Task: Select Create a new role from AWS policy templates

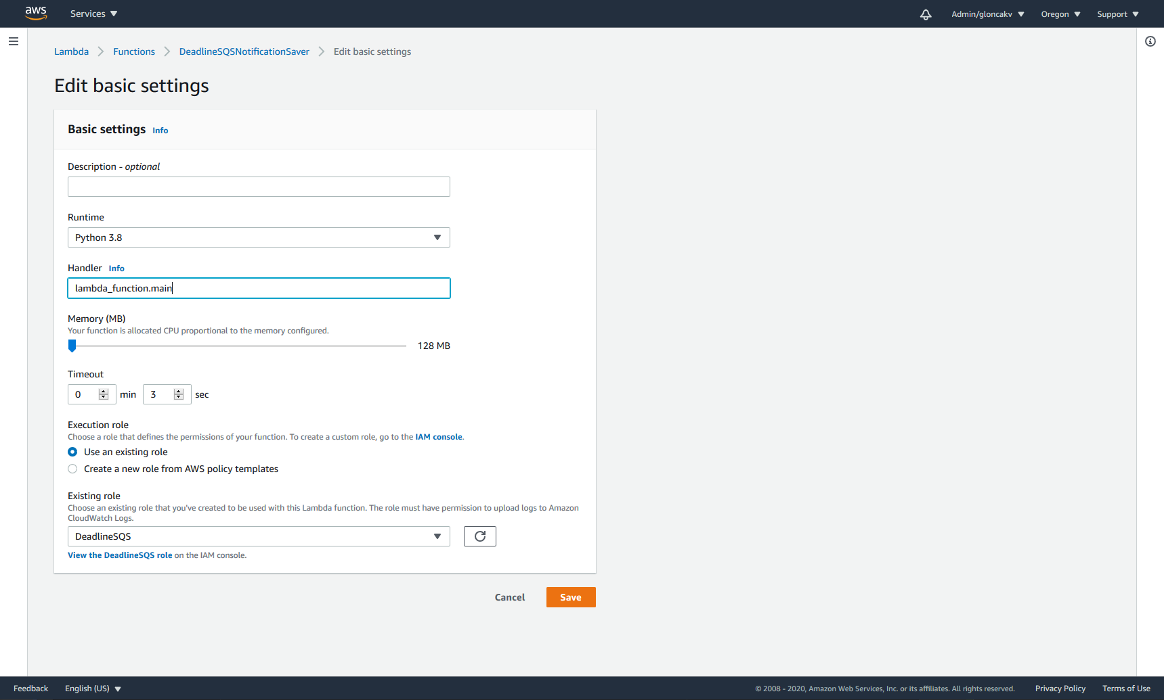Action: pyautogui.click(x=72, y=469)
